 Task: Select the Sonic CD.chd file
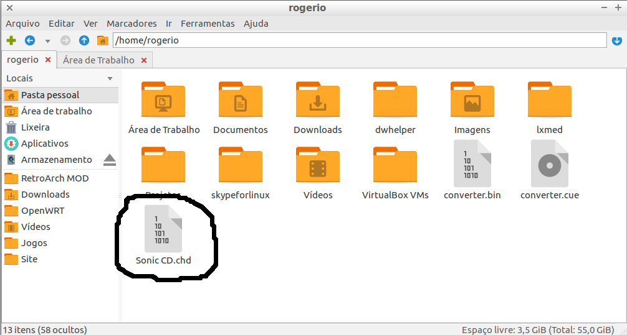[163, 233]
